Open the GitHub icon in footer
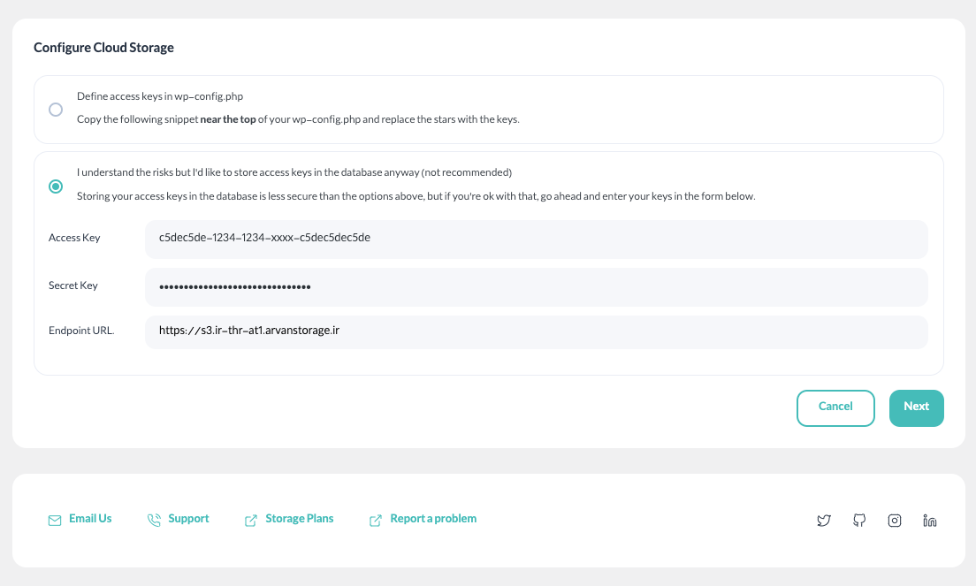This screenshot has height=586, width=976. point(859,520)
